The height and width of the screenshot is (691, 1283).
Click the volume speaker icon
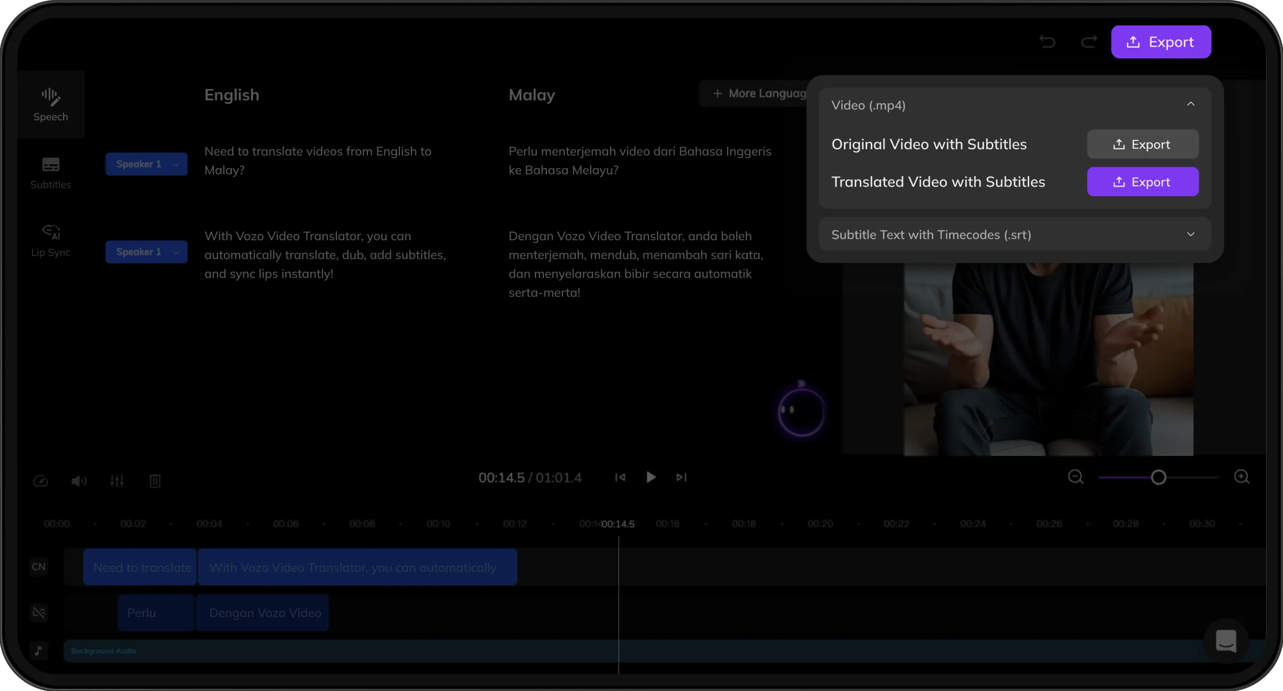pyautogui.click(x=79, y=481)
